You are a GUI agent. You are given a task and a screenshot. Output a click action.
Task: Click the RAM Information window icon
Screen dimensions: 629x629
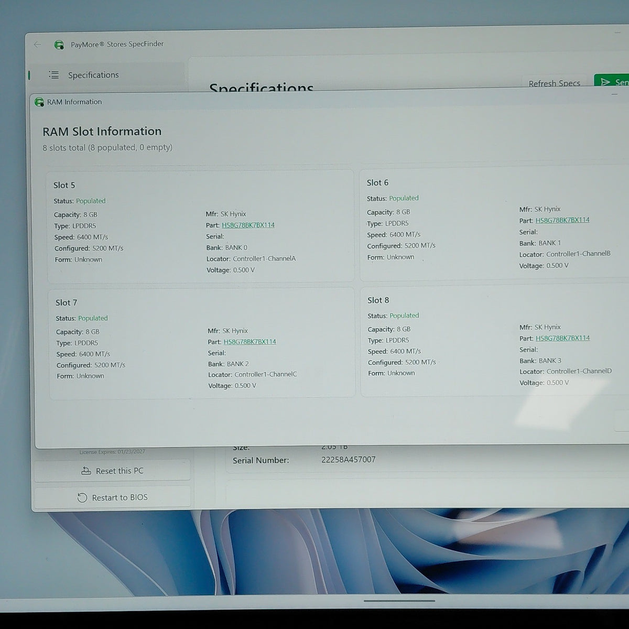pos(39,102)
